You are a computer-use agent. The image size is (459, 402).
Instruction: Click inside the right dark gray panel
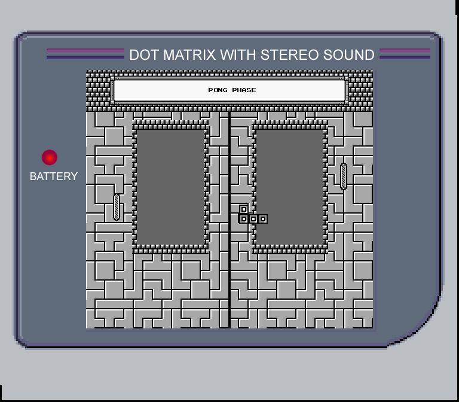(x=290, y=187)
